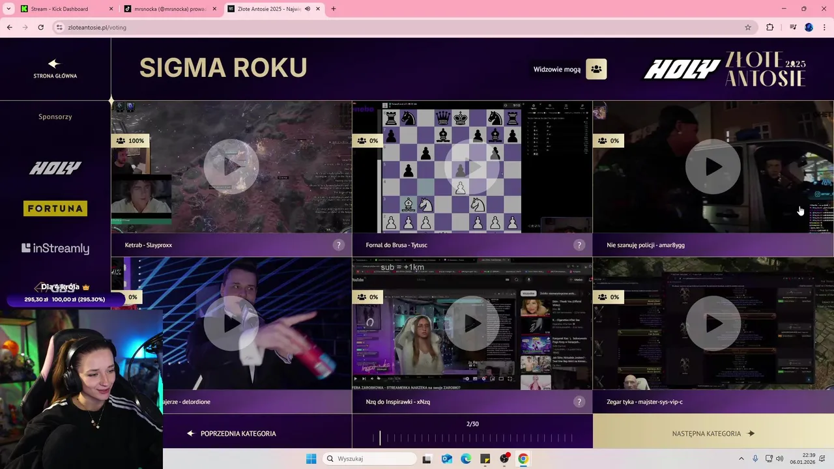Screen dimensions: 834x469
Task: Click the SIGMA ROKU category heading
Action: pyautogui.click(x=223, y=68)
